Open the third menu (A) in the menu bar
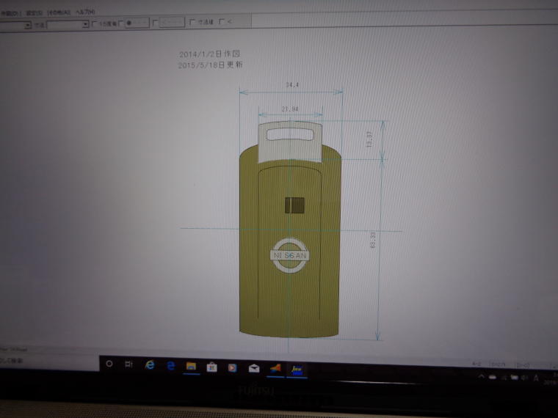 [x=59, y=12]
